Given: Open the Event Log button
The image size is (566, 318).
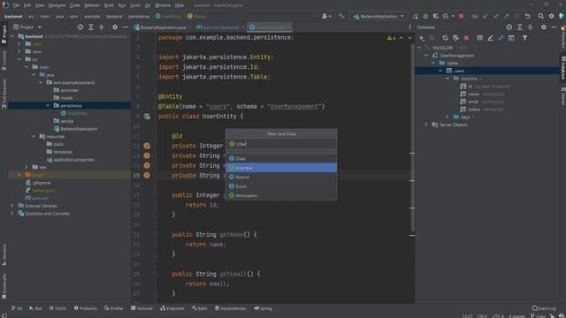Looking at the screenshot, I should pos(544,308).
